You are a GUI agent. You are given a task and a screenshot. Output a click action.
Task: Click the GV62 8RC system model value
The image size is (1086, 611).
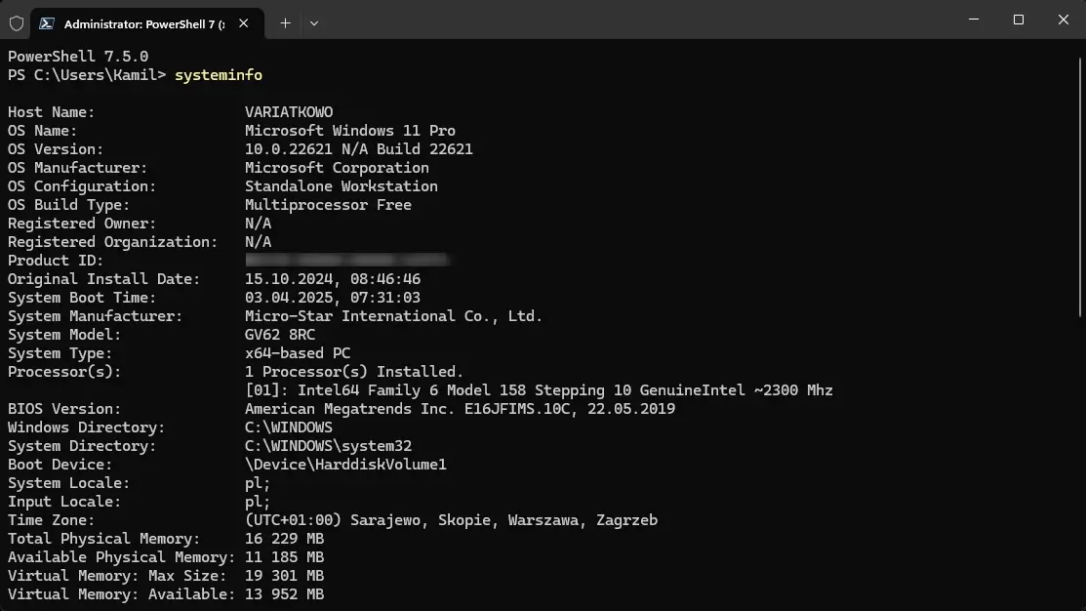[x=280, y=335]
